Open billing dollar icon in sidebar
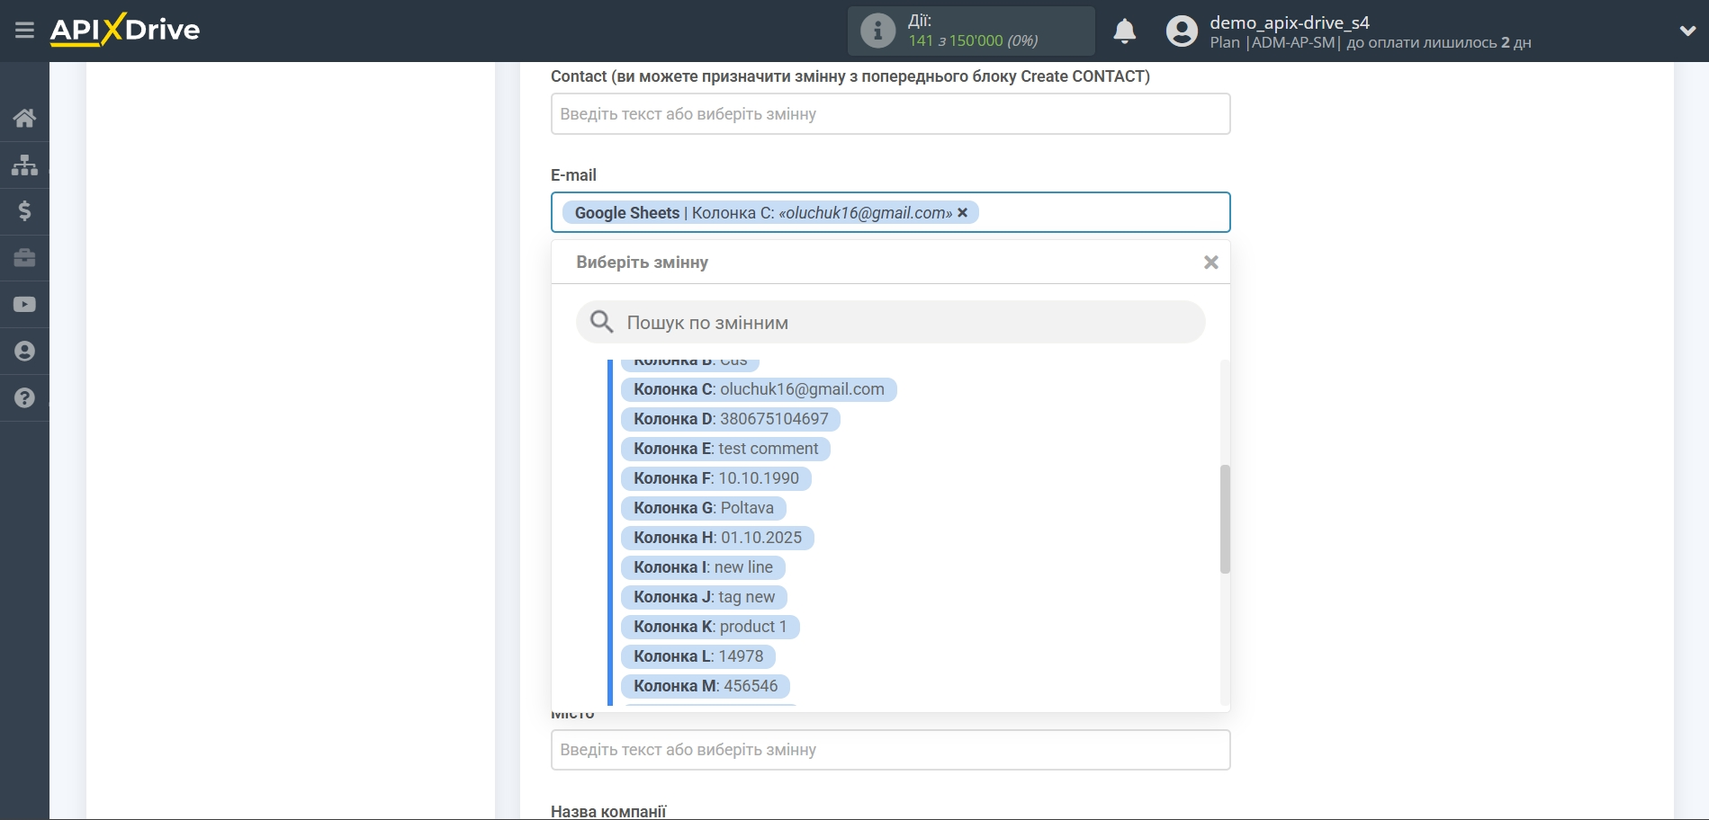1709x820 pixels. pos(24,211)
